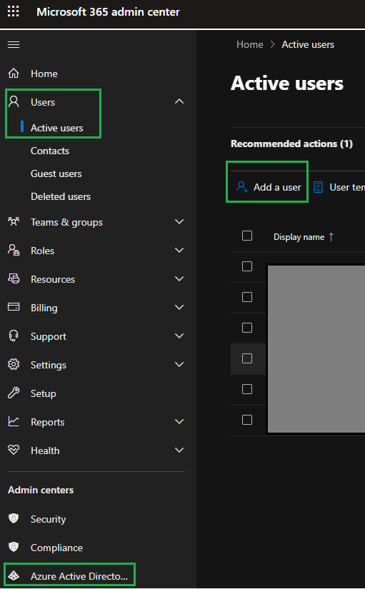
Task: Expand the Settings chevron
Action: [179, 364]
